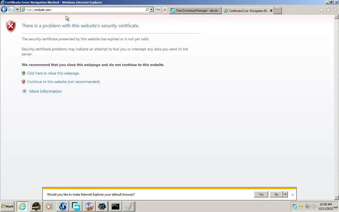Click the Forward navigation arrow

(11, 10)
